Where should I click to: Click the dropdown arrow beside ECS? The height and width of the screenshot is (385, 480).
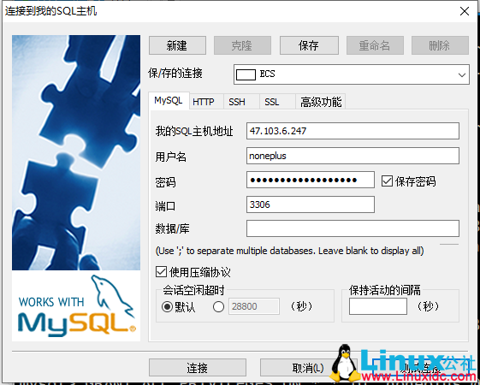point(462,74)
